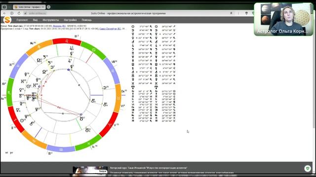316x177 pixels.
Task: Close the Sotis Online browser tab
Action: tap(43, 7)
